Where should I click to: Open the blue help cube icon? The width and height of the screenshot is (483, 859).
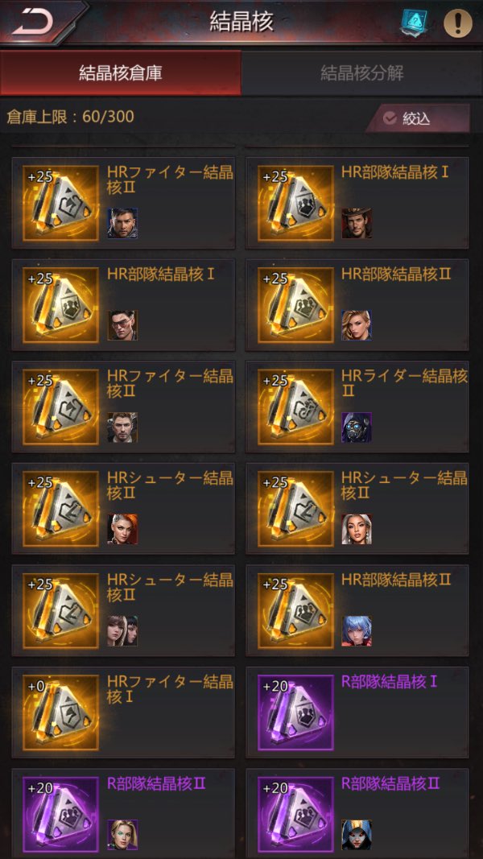click(x=412, y=23)
